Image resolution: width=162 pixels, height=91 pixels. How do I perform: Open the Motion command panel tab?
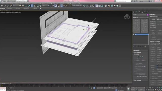(142, 12)
